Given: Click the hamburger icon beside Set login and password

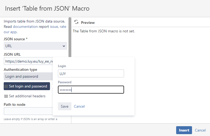Looking at the screenshot, I should click(x=6, y=86).
